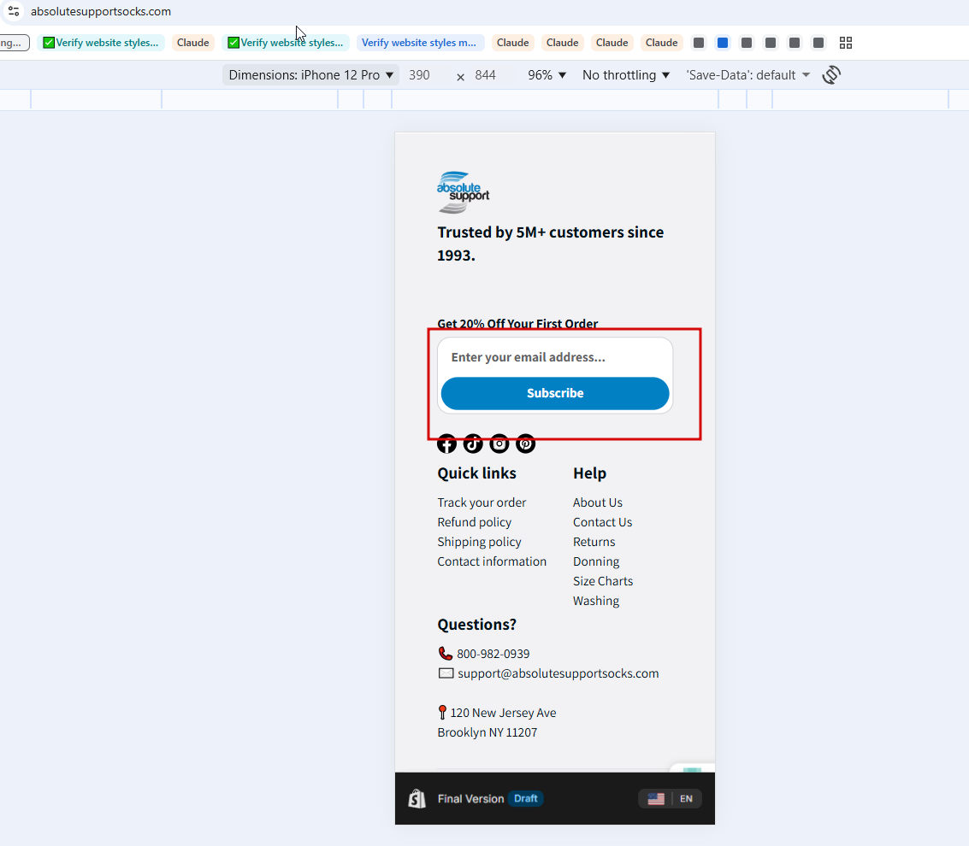Open the No throttling dropdown
This screenshot has height=846, width=969.
point(625,74)
